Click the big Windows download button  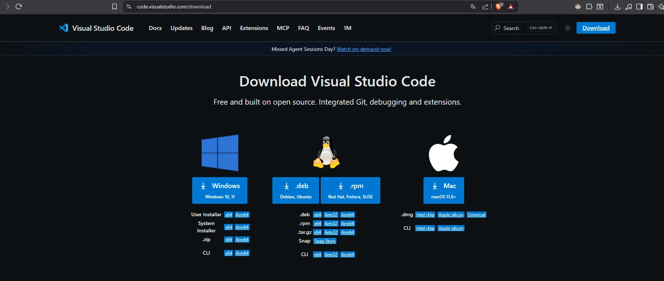click(220, 190)
